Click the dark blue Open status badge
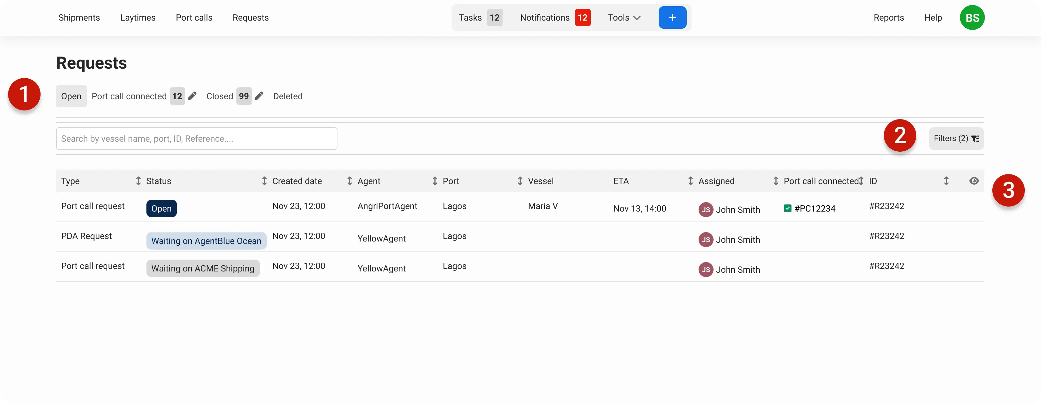Image resolution: width=1041 pixels, height=405 pixels. pyautogui.click(x=161, y=208)
